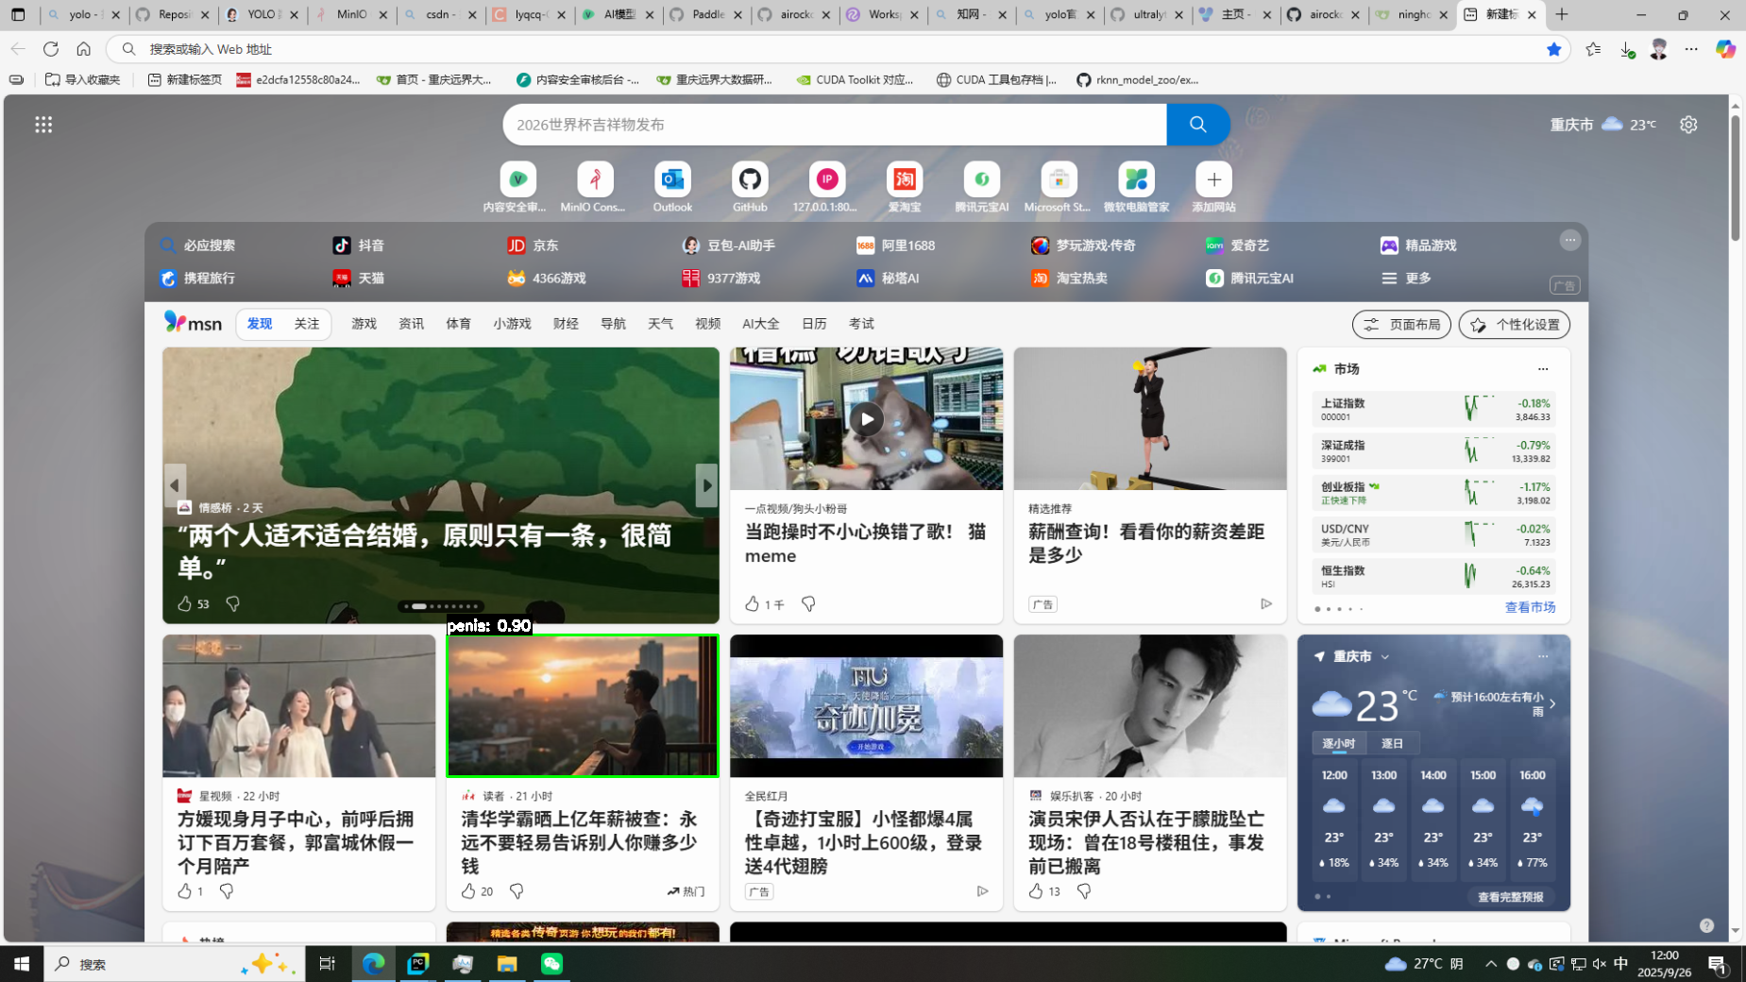Like the 情感桥 marriage article

coord(185,603)
